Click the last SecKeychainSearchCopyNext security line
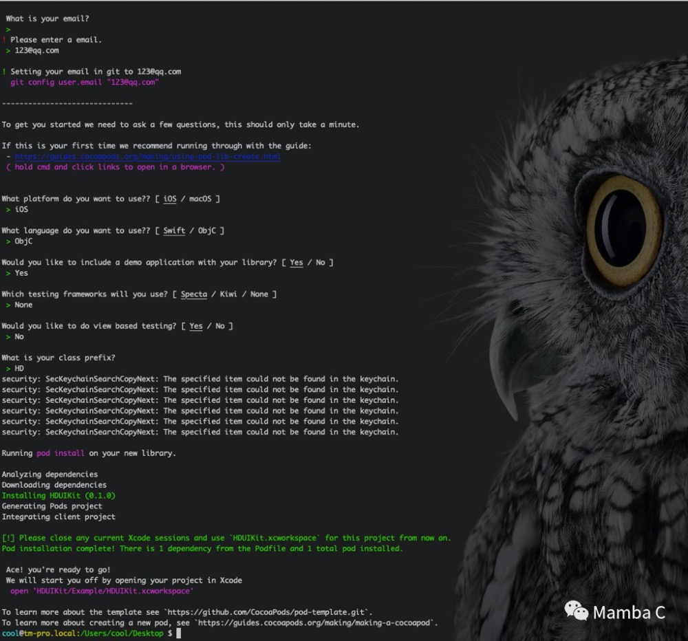This screenshot has height=641, width=688. (x=200, y=432)
